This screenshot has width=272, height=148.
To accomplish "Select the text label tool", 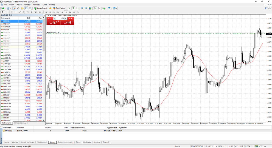I will [x=35, y=12].
